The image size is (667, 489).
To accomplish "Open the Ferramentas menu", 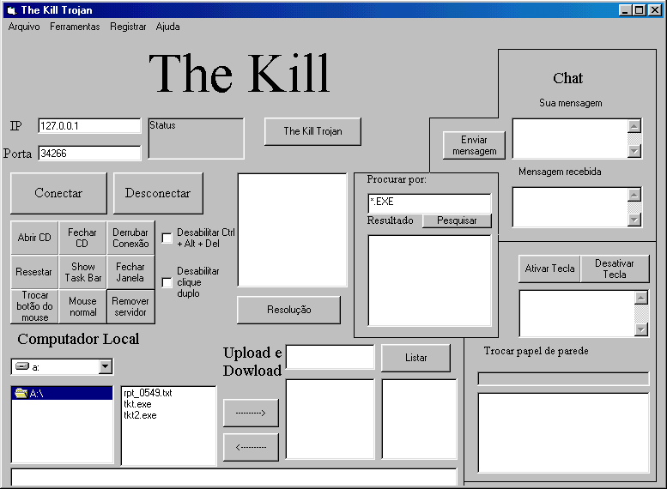I will 75,27.
